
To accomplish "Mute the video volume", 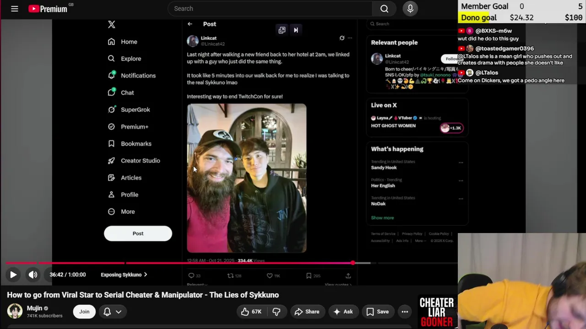I will pos(33,275).
